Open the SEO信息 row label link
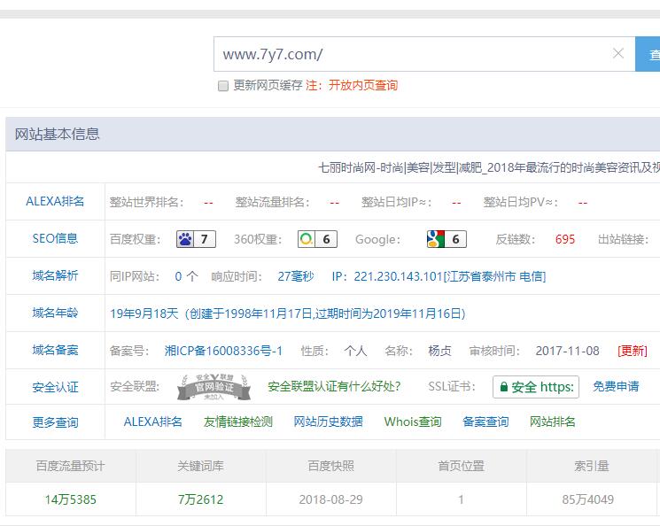Image resolution: width=660 pixels, height=526 pixels. pyautogui.click(x=55, y=238)
